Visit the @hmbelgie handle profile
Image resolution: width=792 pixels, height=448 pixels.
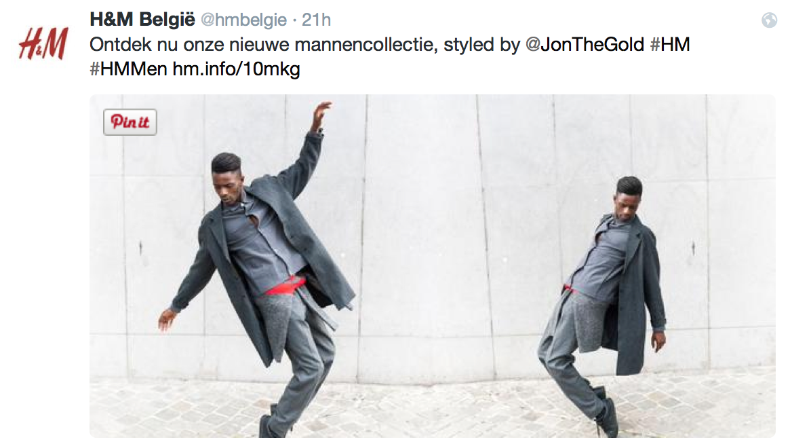click(244, 20)
